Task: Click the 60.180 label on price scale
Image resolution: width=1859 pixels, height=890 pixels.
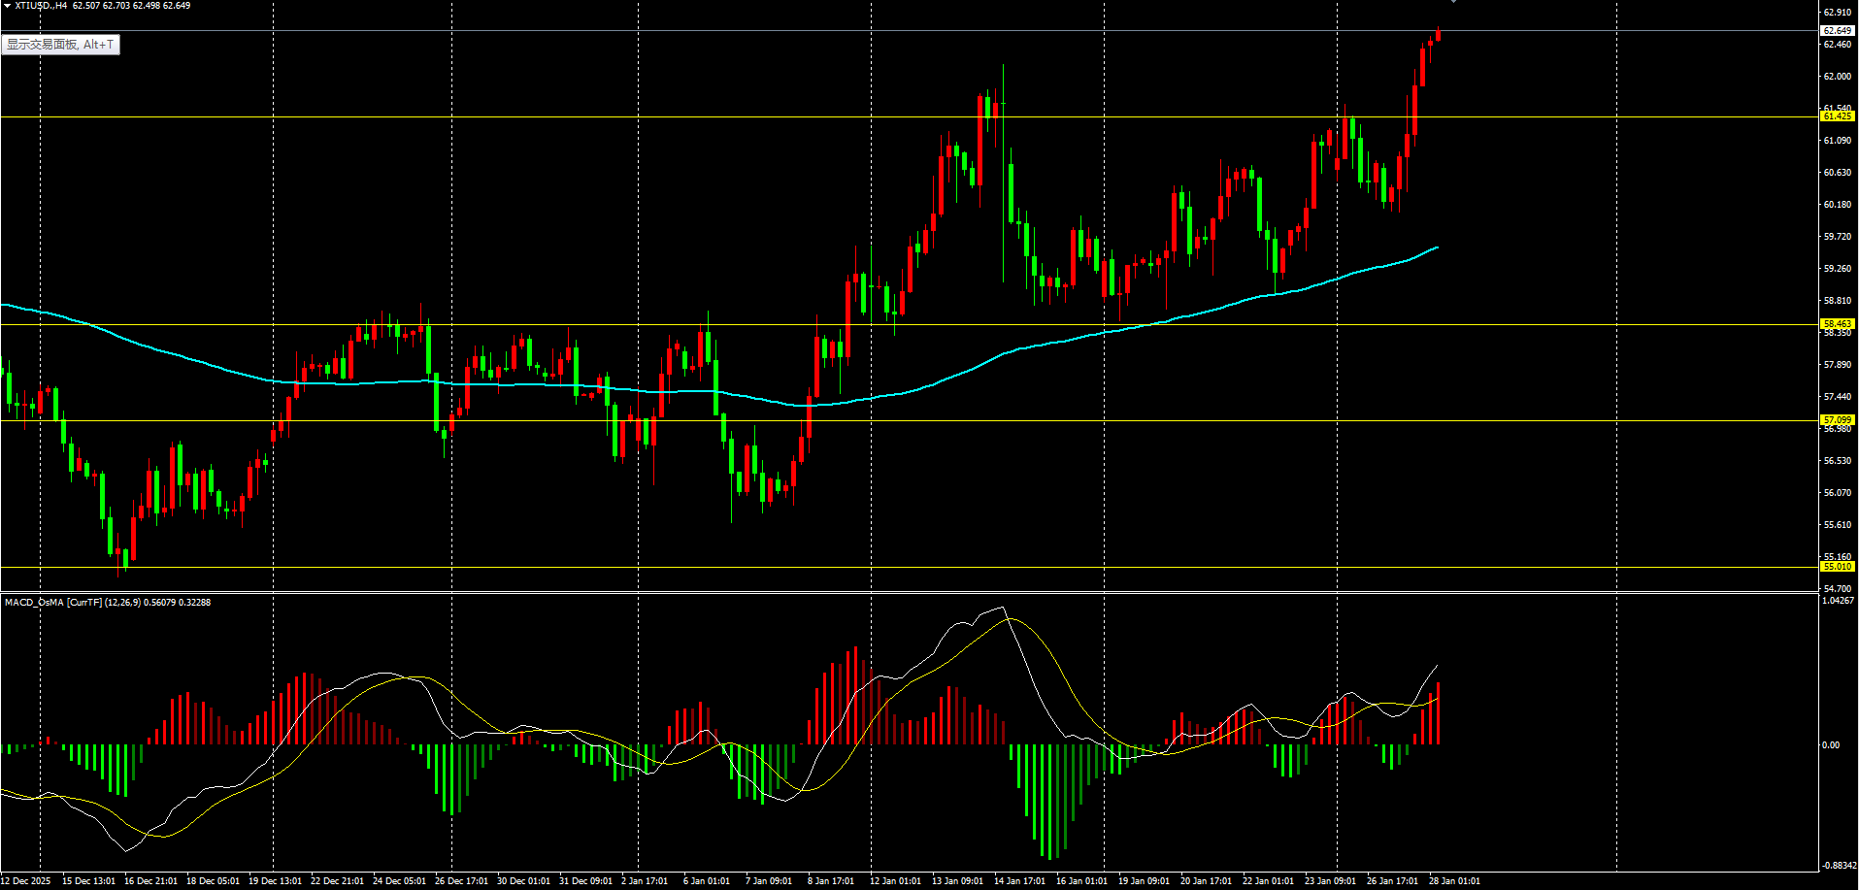Action: tap(1837, 205)
